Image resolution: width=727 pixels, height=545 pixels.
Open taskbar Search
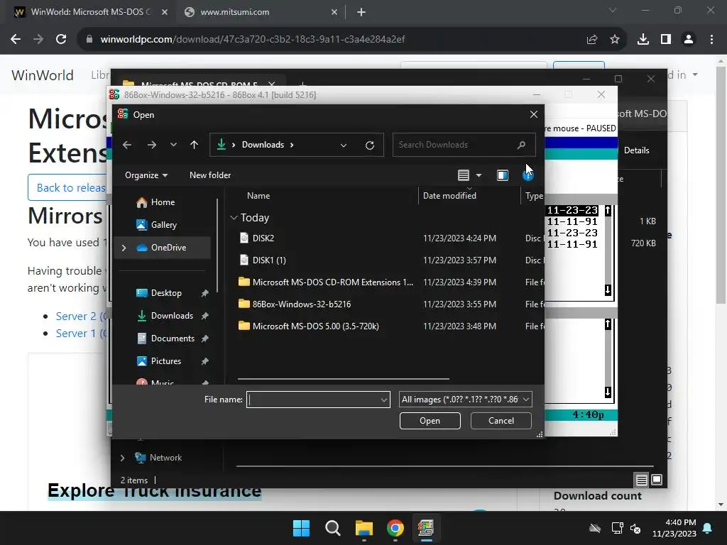point(332,528)
